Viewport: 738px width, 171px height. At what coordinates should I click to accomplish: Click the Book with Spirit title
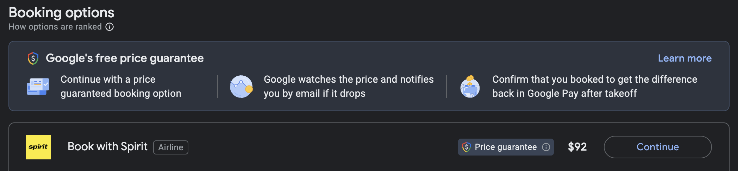(x=107, y=147)
